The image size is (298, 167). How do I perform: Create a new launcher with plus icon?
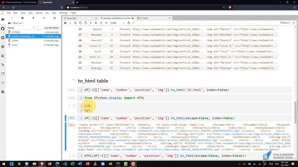(x=12, y=18)
